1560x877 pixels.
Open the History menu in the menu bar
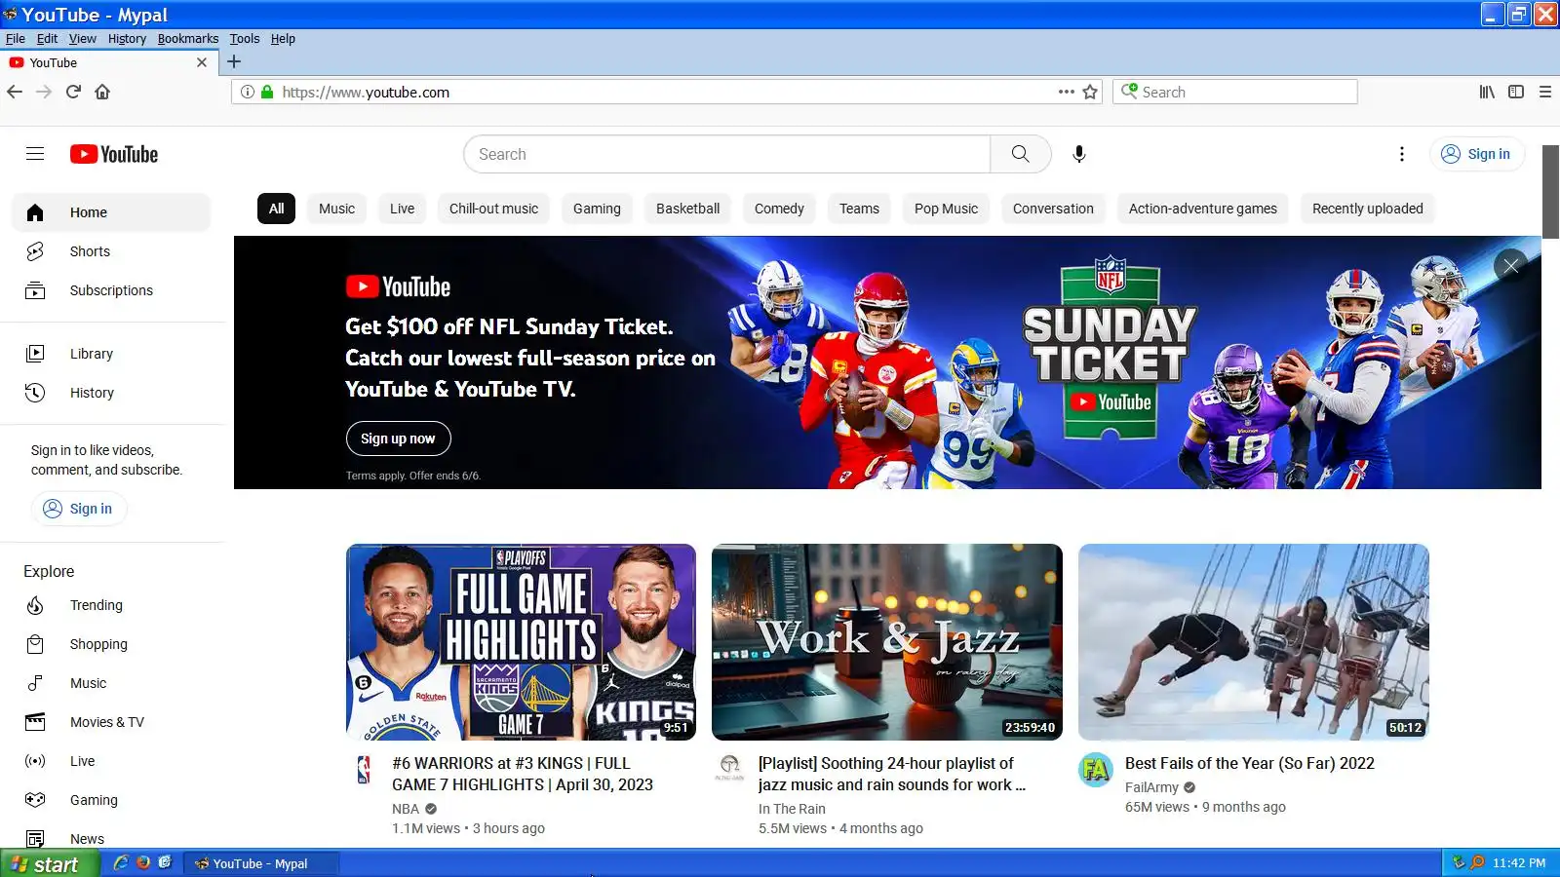tap(127, 39)
